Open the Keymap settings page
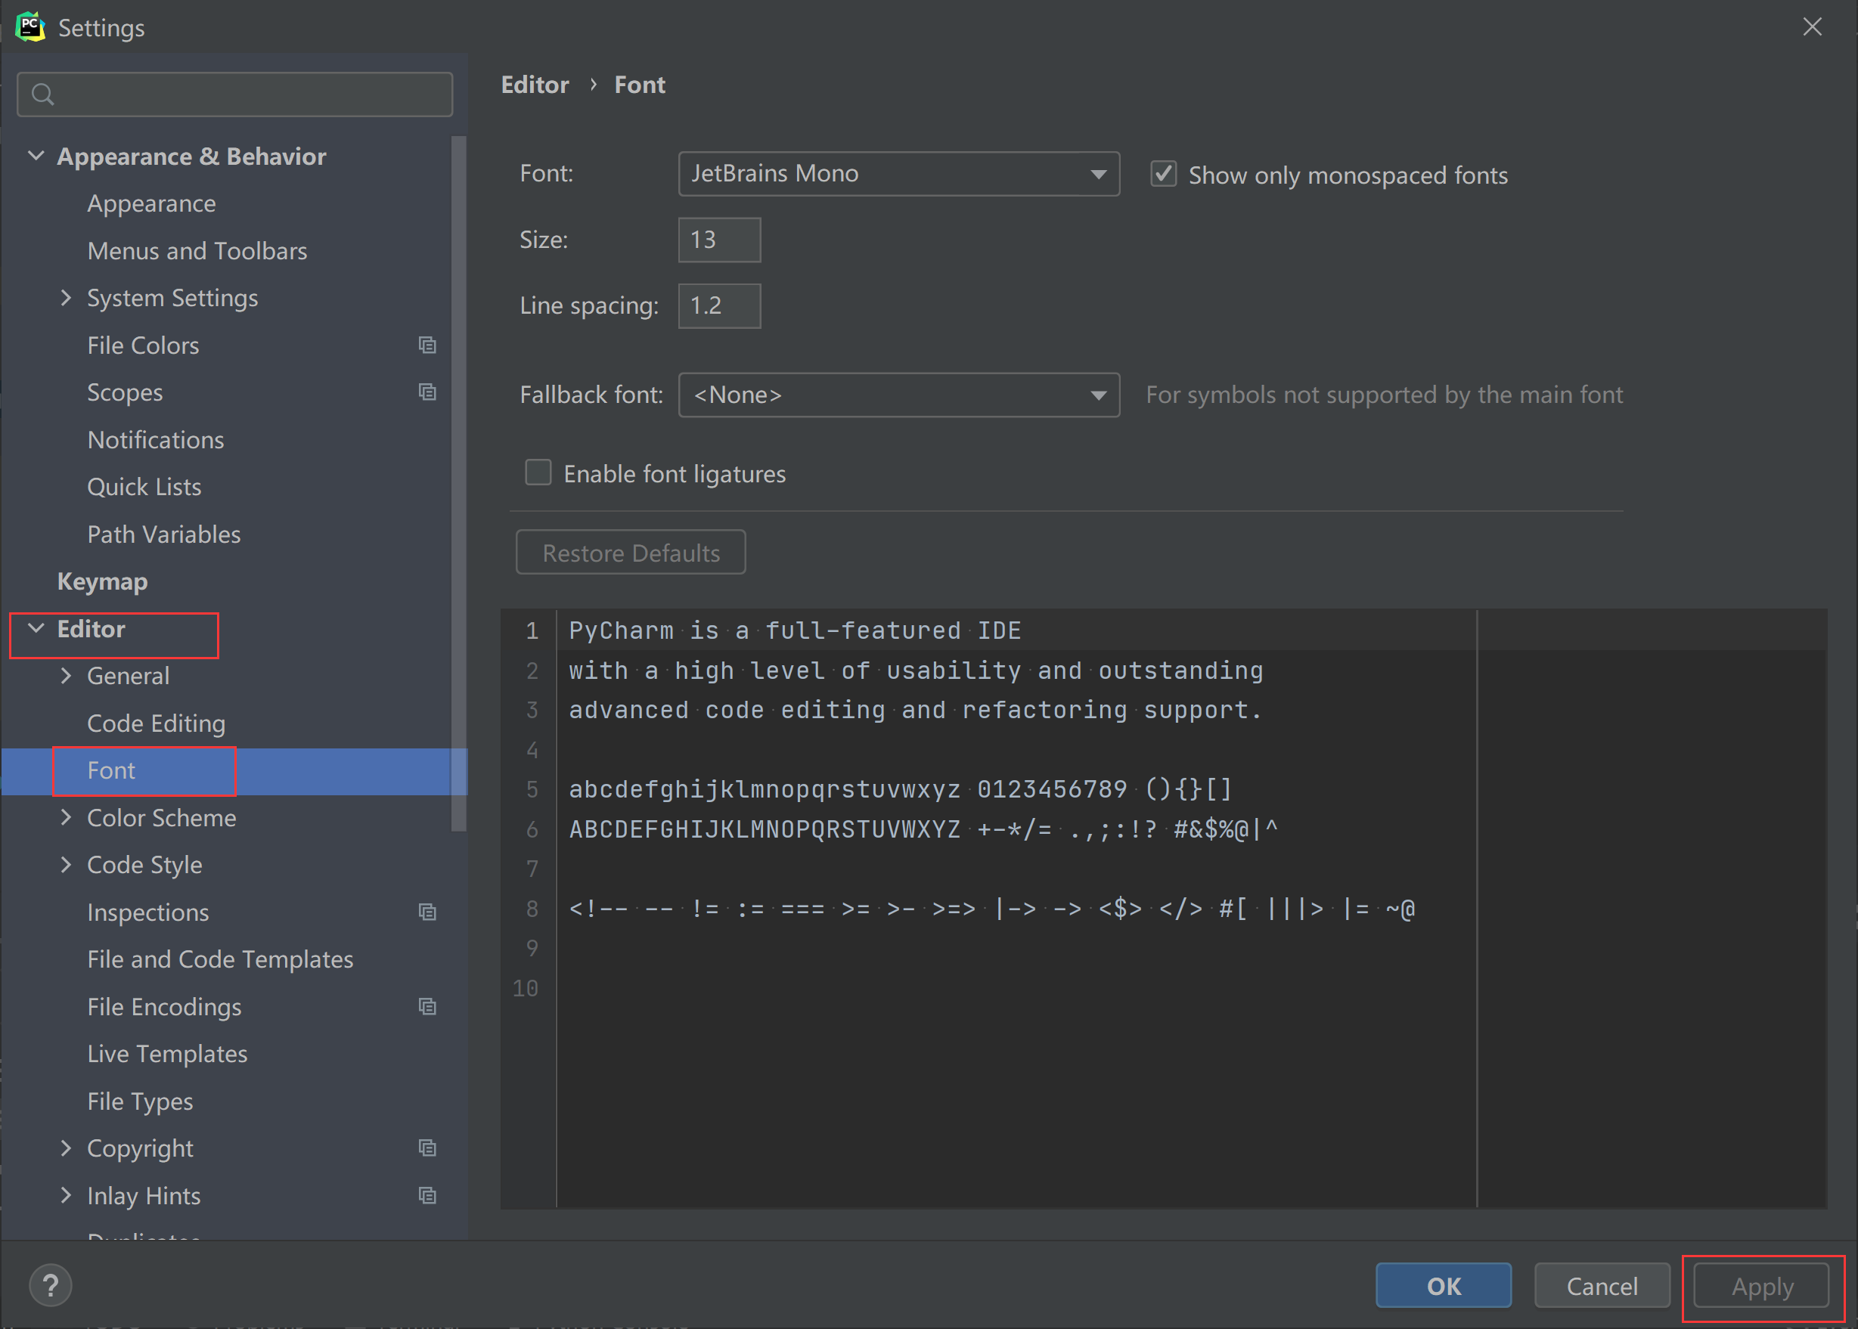1858x1329 pixels. [x=102, y=582]
